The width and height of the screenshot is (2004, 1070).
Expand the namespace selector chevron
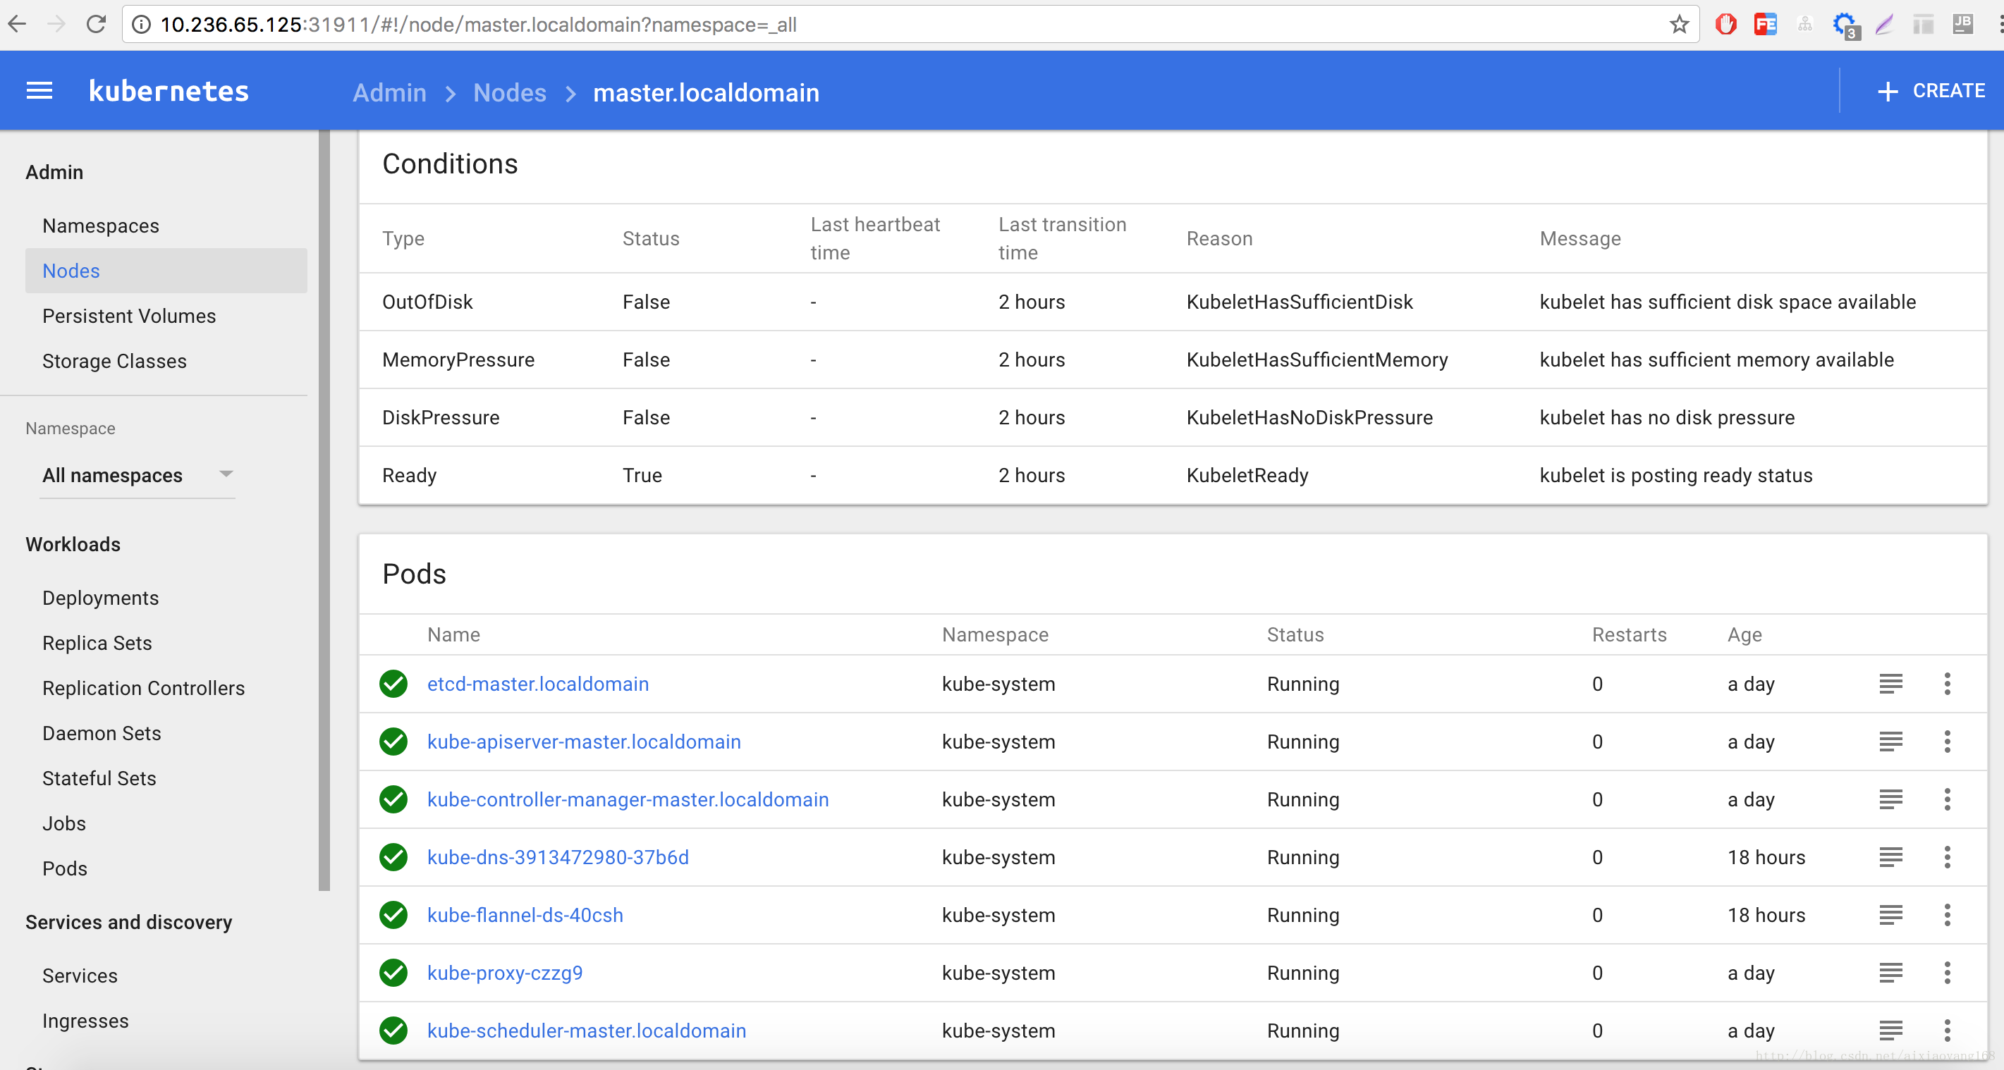[x=226, y=475]
